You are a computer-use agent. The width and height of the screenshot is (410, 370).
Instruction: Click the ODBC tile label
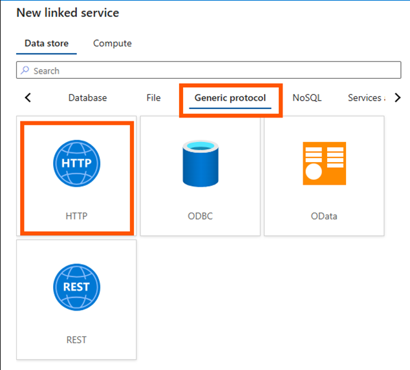[x=200, y=216]
